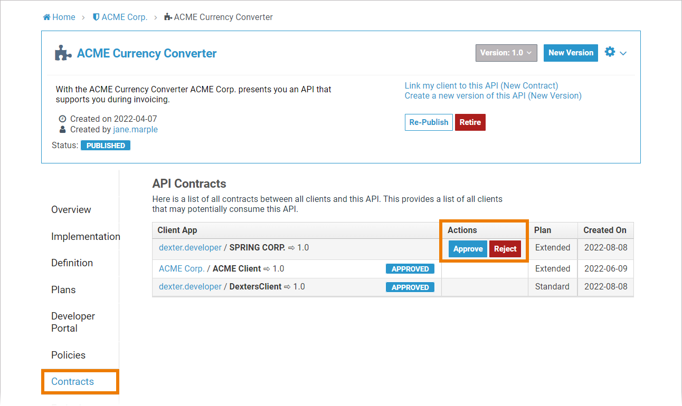Click the Created on 2022-04-07 text
This screenshot has height=406, width=682.
[113, 119]
